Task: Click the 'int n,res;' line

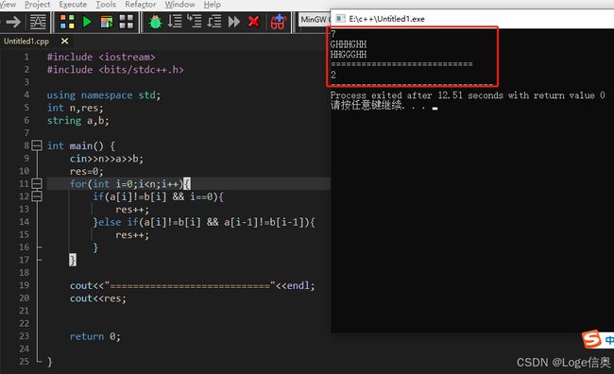Action: click(x=75, y=108)
